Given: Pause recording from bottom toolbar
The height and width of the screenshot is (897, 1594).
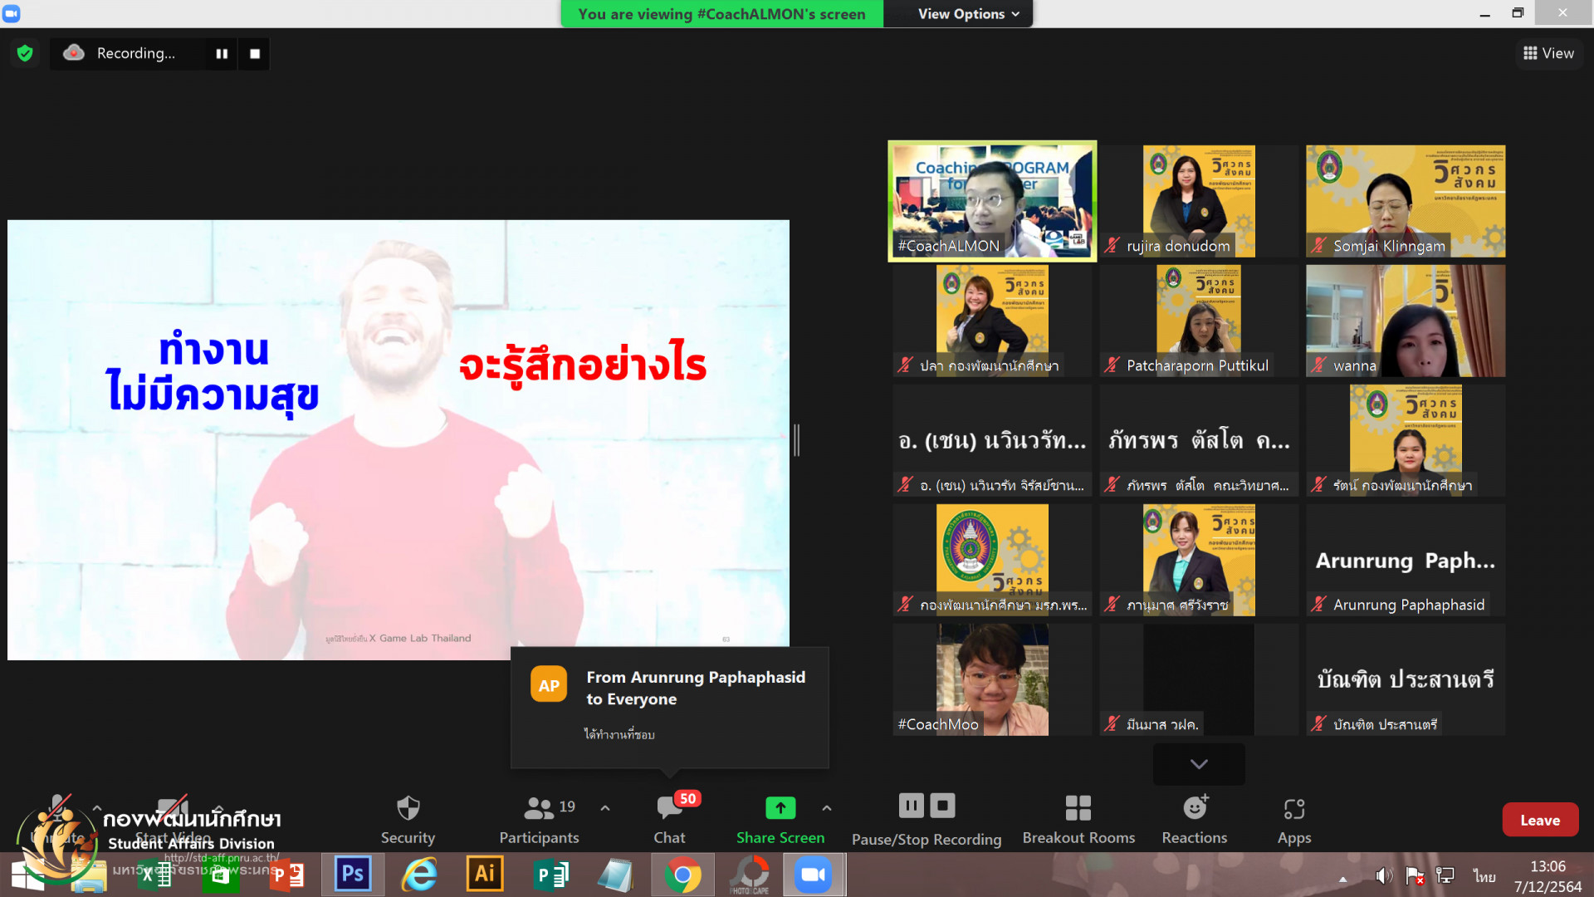Looking at the screenshot, I should click(911, 806).
